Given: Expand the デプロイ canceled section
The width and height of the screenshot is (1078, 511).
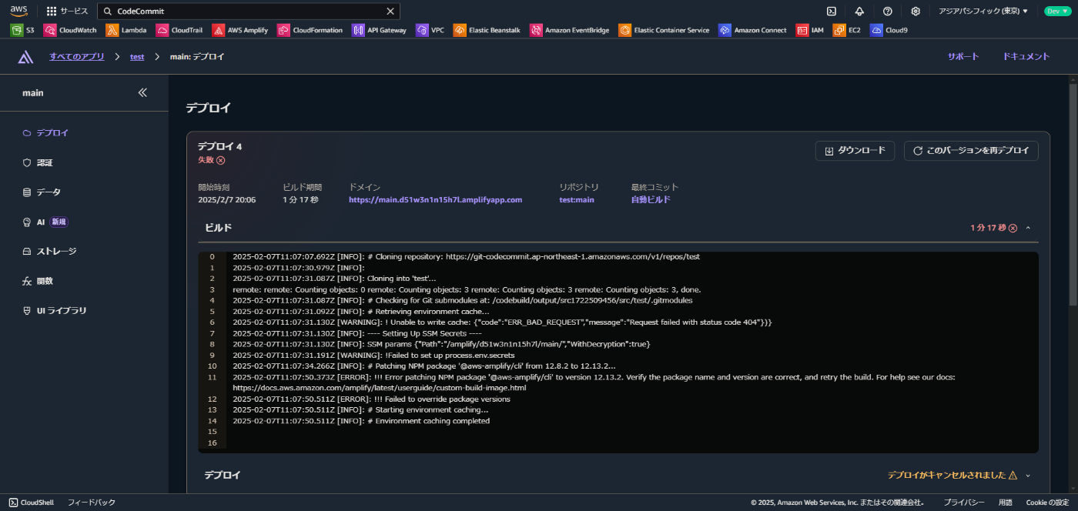Looking at the screenshot, I should (1028, 476).
